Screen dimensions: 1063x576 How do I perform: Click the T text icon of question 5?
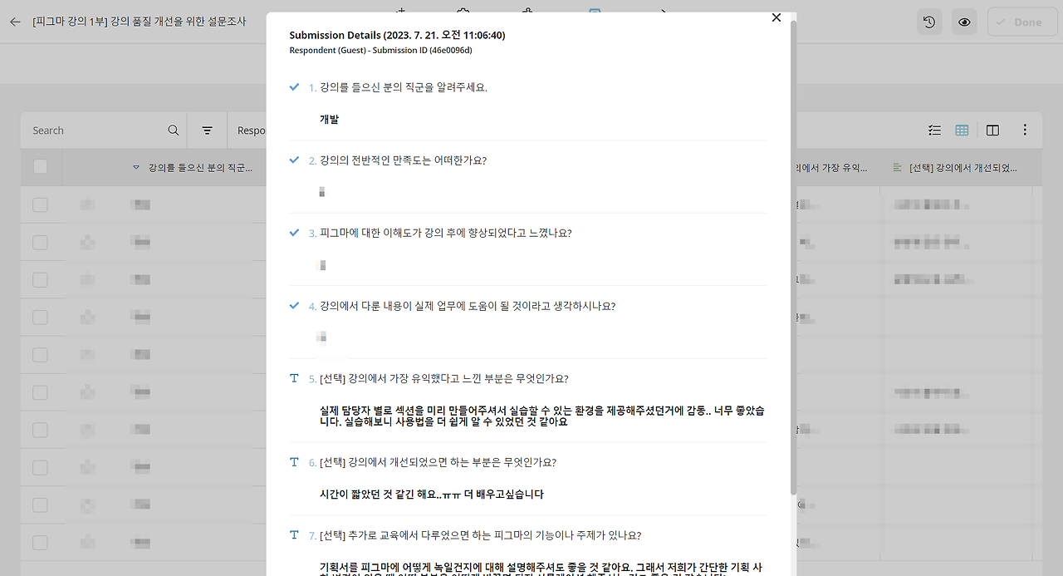(x=294, y=378)
